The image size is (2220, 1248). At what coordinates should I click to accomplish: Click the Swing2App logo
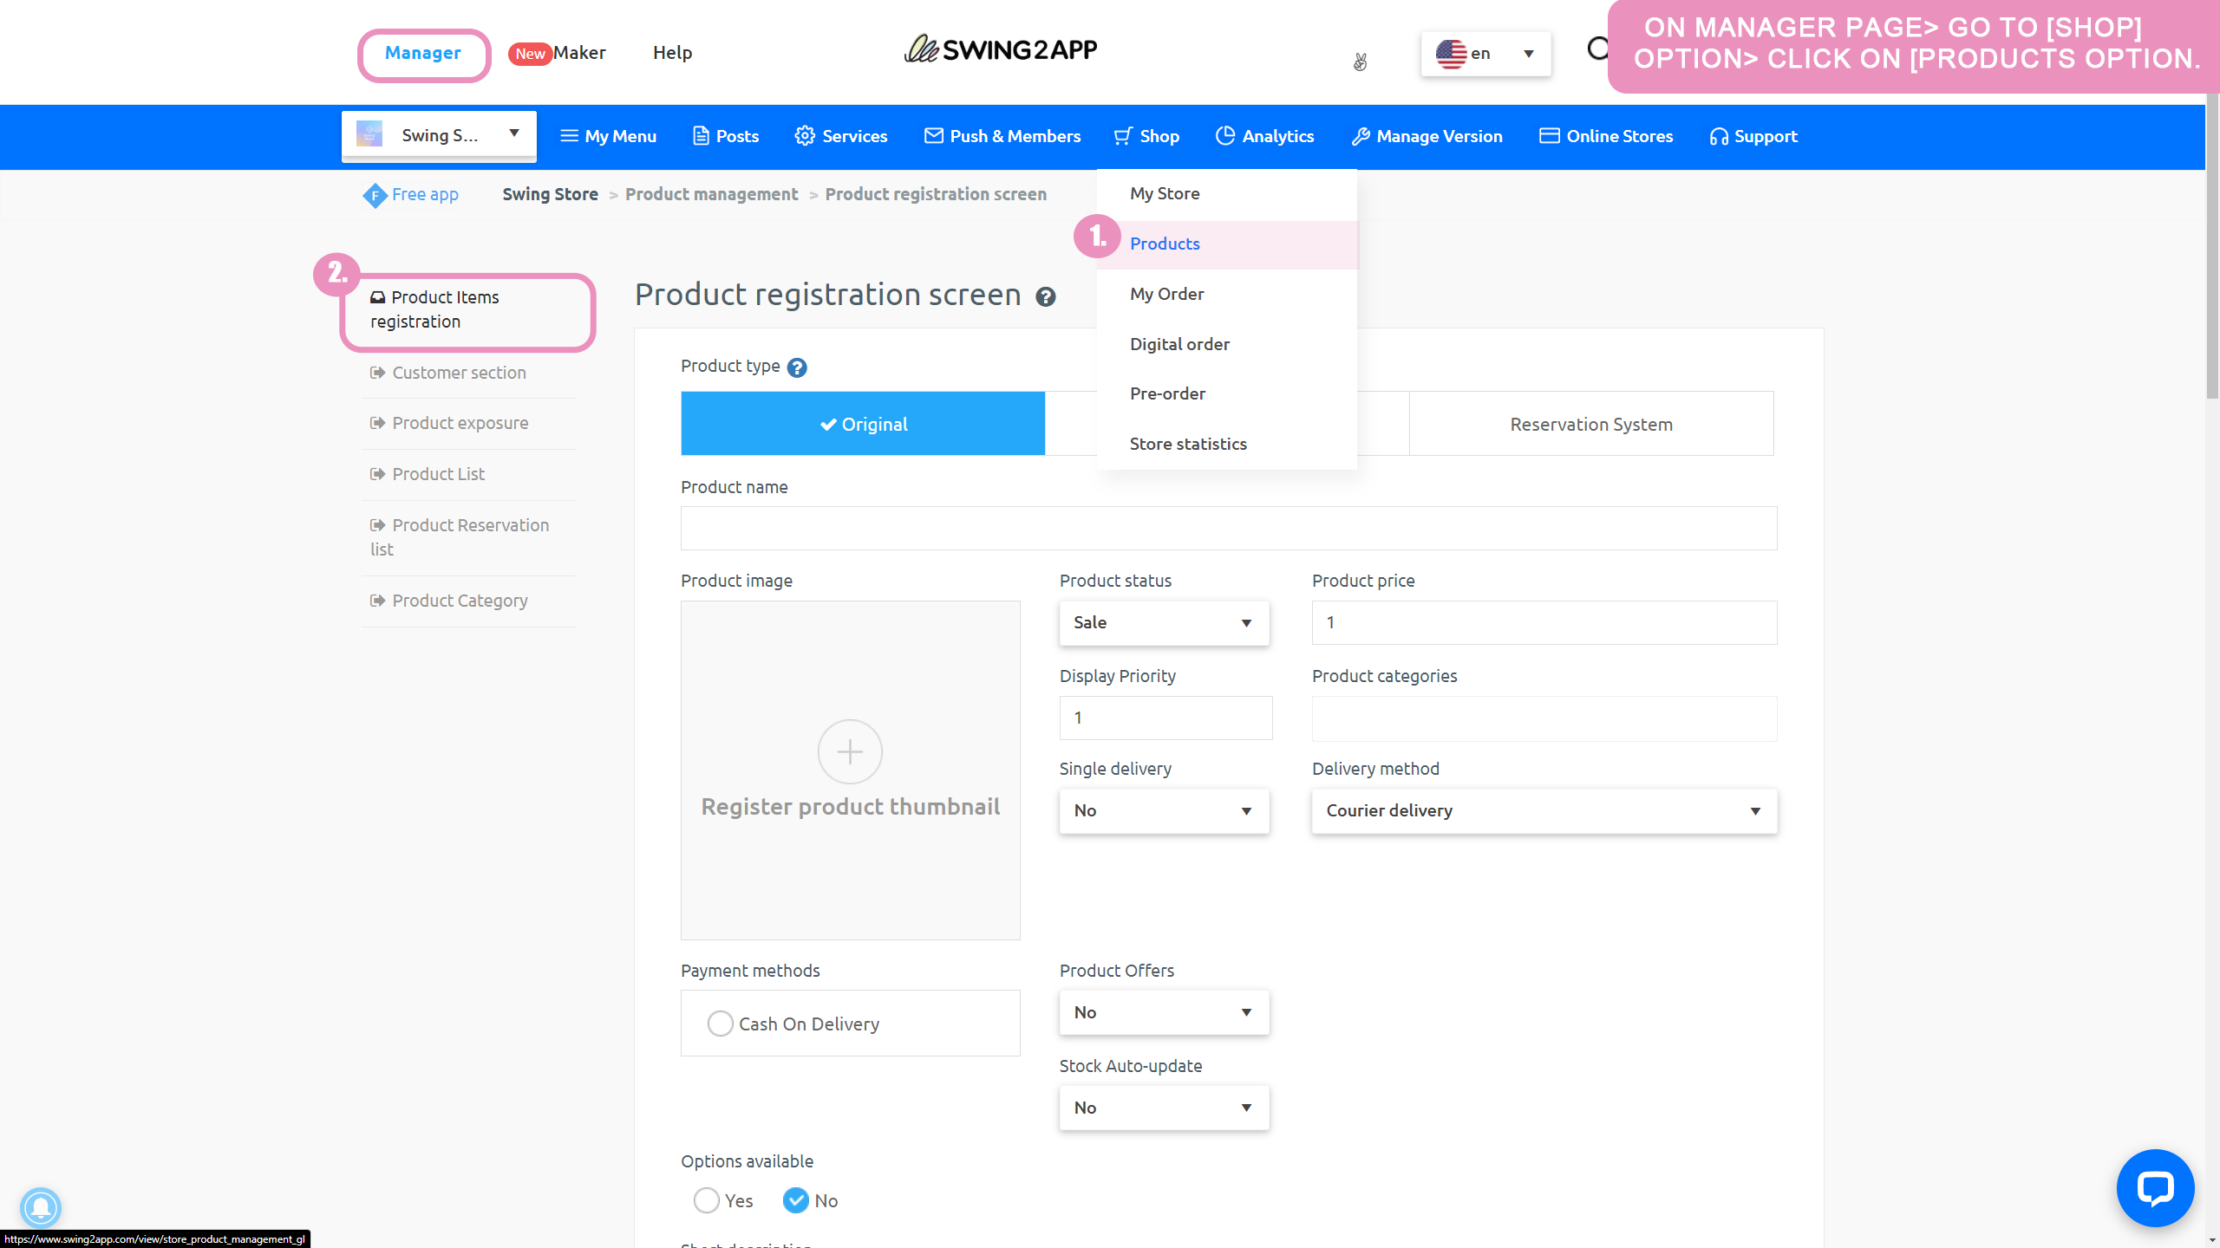(x=1000, y=50)
